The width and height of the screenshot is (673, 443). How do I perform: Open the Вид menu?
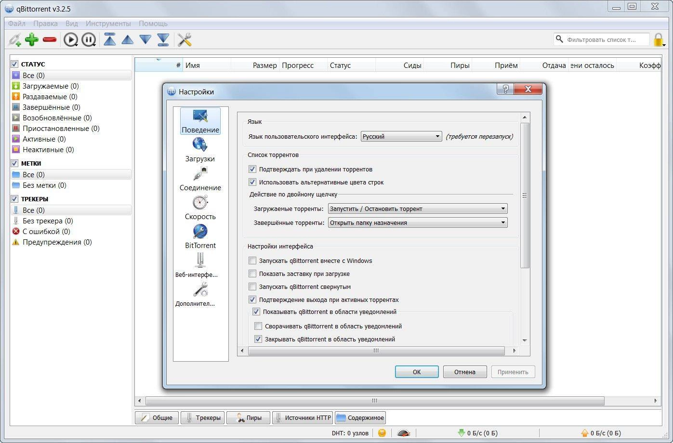click(x=72, y=24)
